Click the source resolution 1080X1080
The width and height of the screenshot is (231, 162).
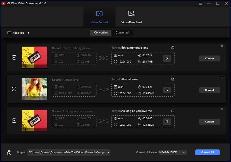[66, 93]
